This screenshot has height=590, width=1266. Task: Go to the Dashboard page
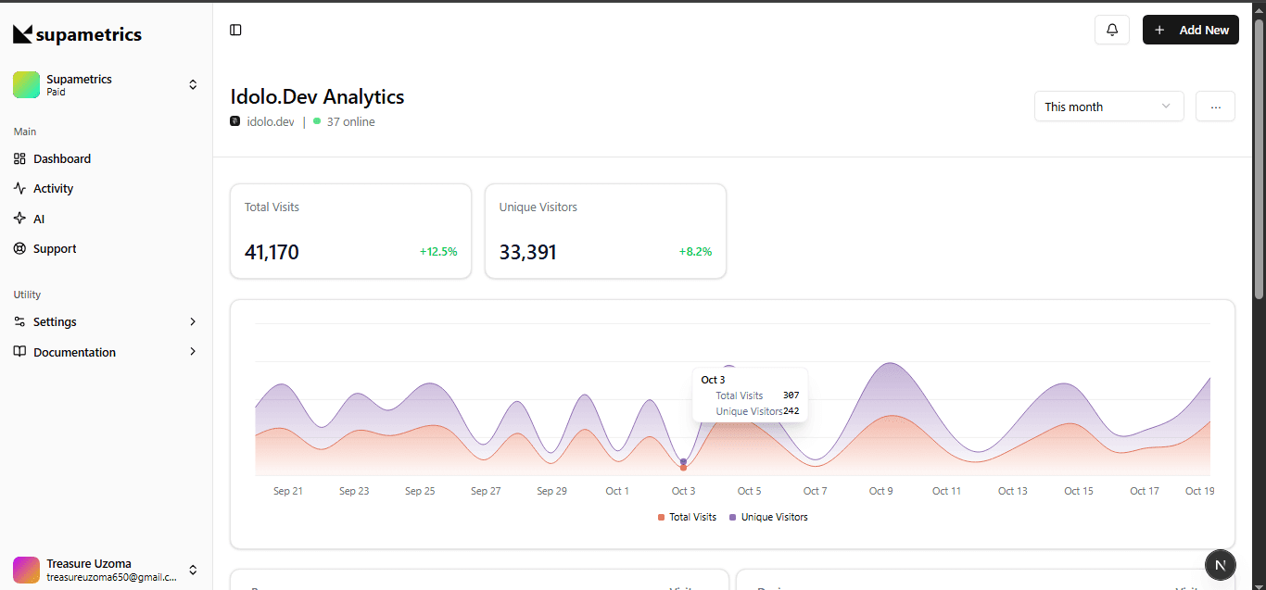coord(61,158)
